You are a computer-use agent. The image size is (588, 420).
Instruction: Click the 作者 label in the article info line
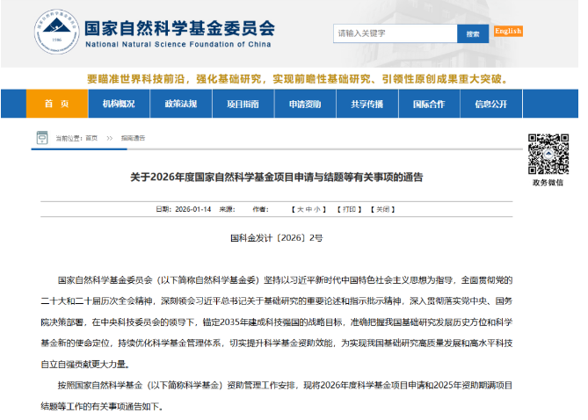(x=261, y=209)
